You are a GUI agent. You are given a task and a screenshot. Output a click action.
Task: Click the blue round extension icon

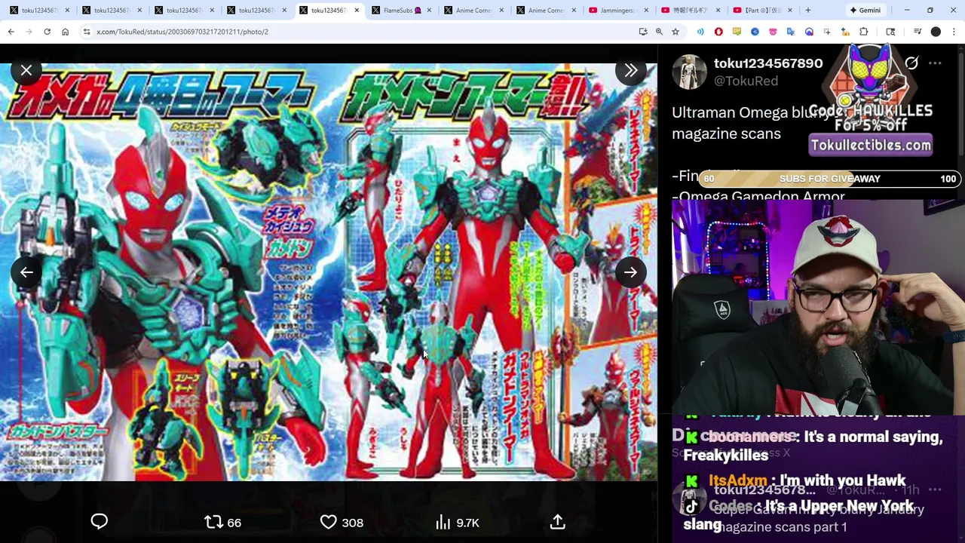(755, 32)
